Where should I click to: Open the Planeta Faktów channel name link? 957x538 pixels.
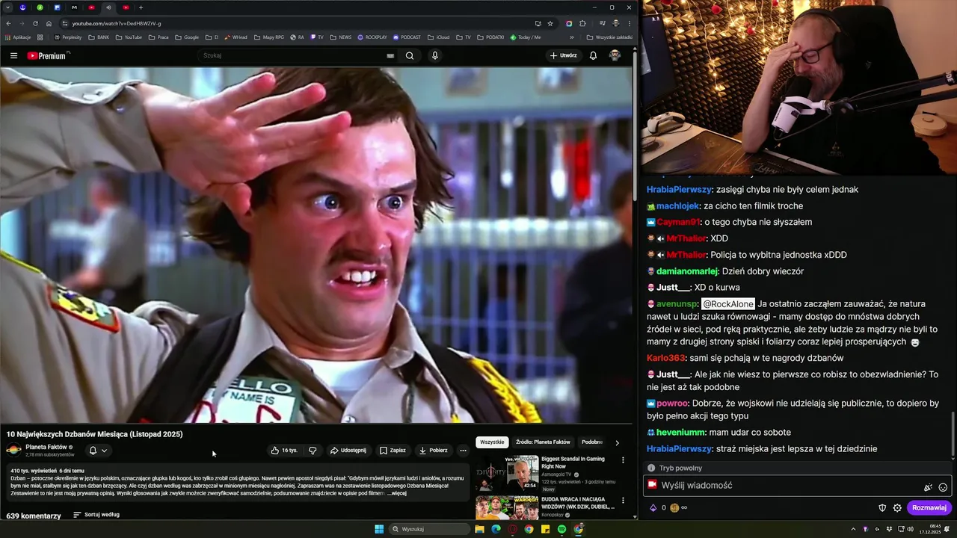(46, 447)
